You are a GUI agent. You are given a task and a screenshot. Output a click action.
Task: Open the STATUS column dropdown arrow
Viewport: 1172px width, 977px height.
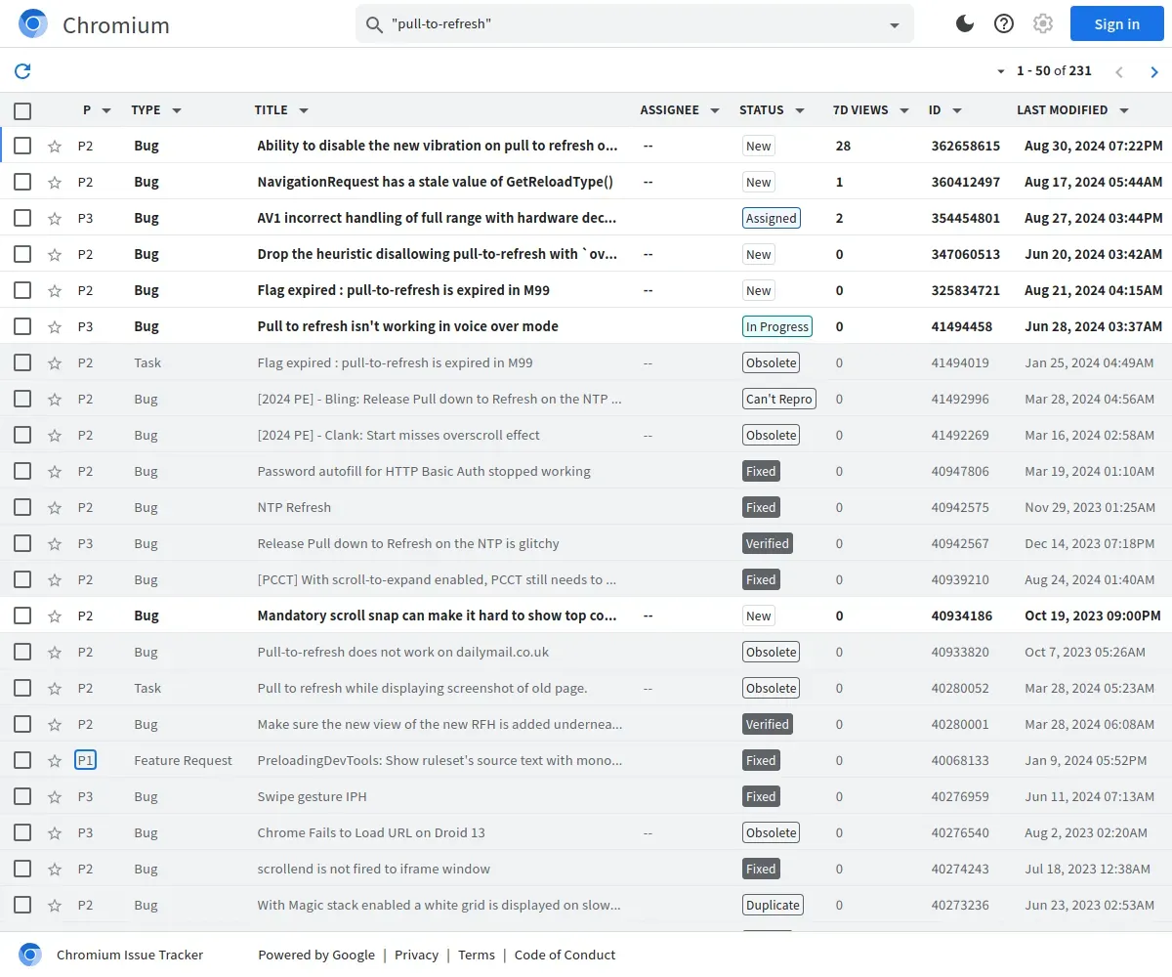click(x=800, y=110)
